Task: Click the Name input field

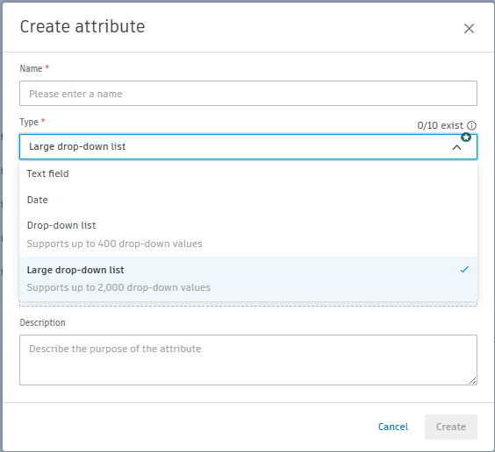Action: 248,94
